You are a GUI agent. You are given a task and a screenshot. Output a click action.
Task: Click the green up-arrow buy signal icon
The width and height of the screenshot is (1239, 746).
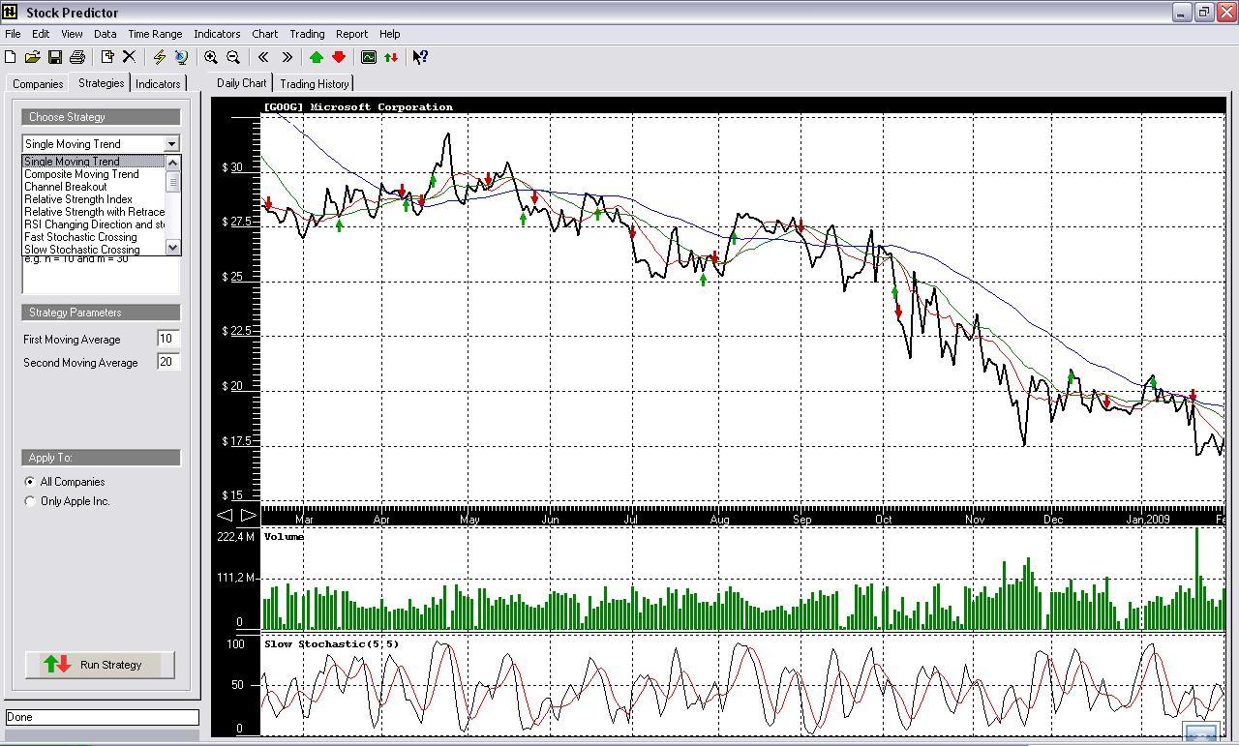[x=316, y=57]
